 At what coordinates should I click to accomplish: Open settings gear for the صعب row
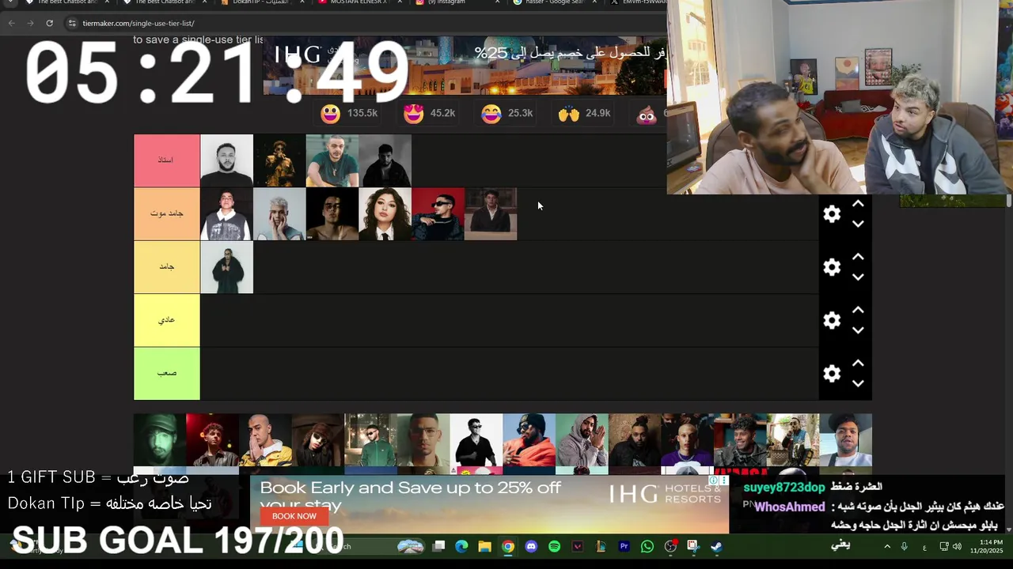[x=832, y=373]
